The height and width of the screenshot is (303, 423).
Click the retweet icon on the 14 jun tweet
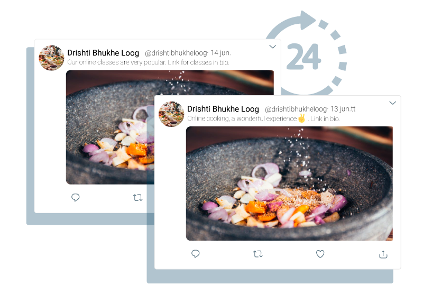138,198
